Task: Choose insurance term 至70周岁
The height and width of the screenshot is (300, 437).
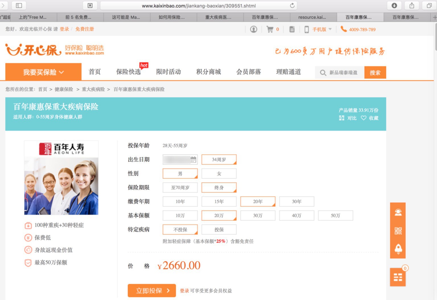Action: (180, 188)
